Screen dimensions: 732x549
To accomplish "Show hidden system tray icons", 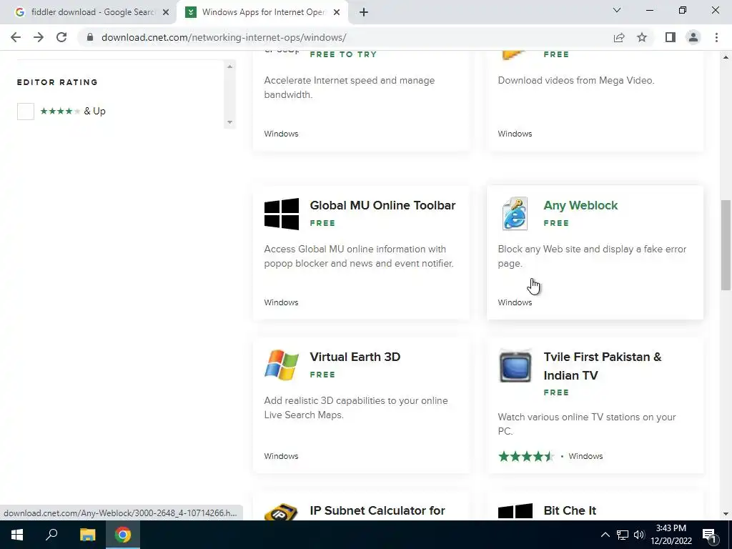I will coord(605,535).
